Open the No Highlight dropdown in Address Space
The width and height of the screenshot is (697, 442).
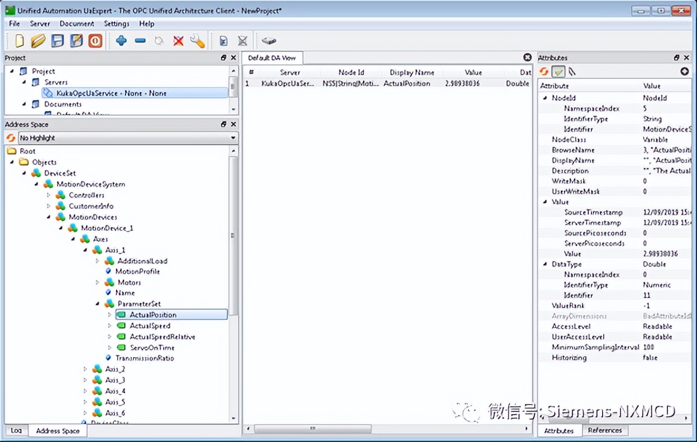click(x=233, y=138)
